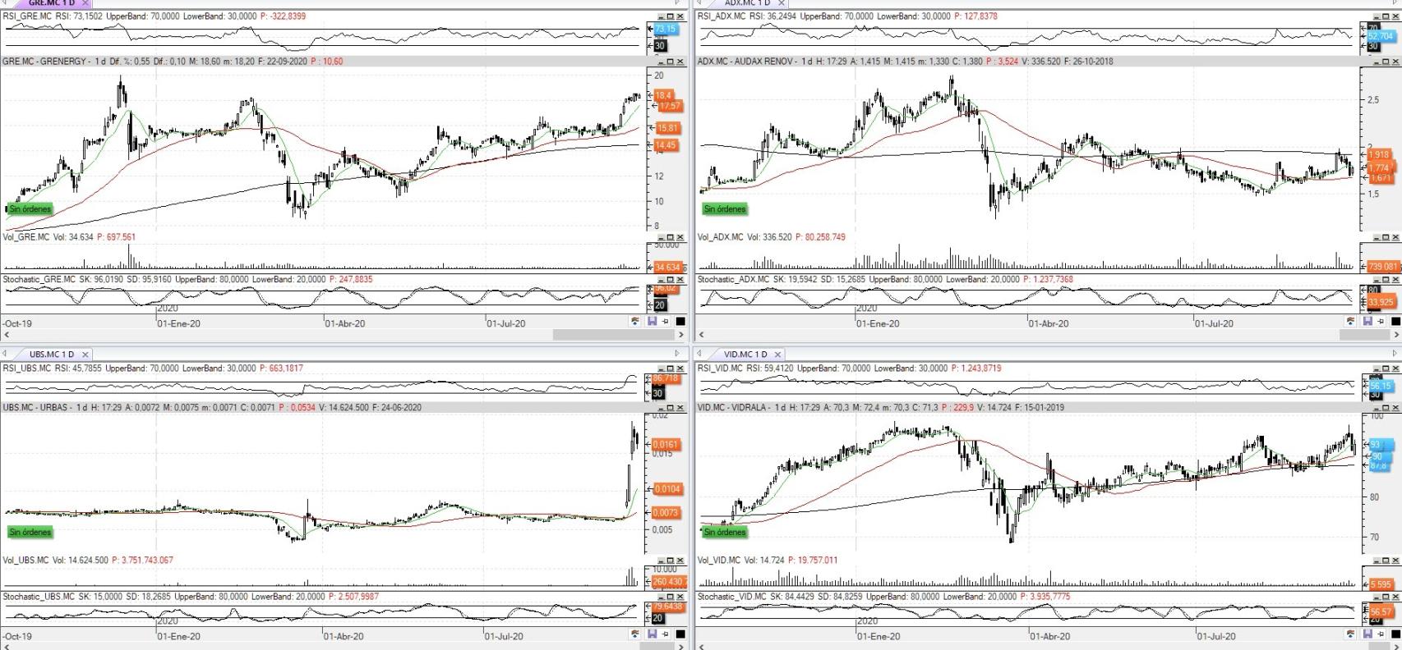This screenshot has width=1402, height=650.
Task: Go to previous tab in UBS.MC tab bar
Action: [5, 354]
